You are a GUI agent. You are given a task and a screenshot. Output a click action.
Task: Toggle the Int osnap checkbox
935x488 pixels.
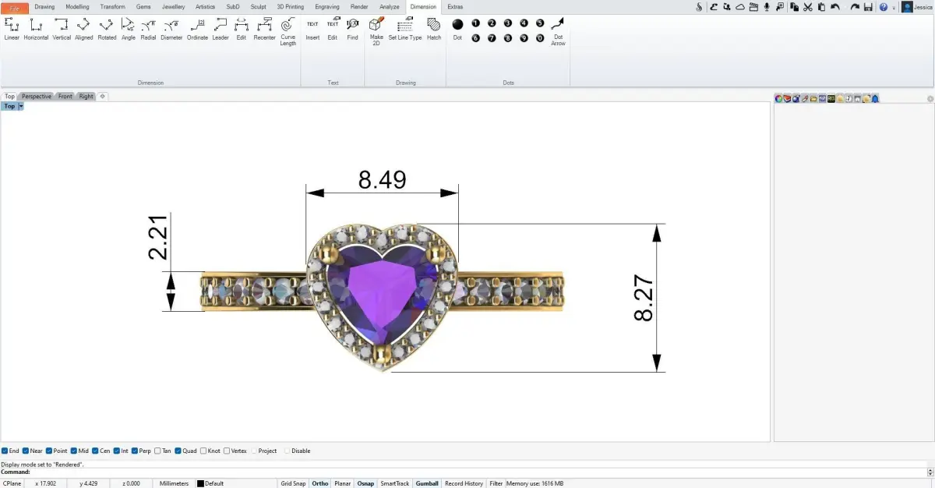116,451
